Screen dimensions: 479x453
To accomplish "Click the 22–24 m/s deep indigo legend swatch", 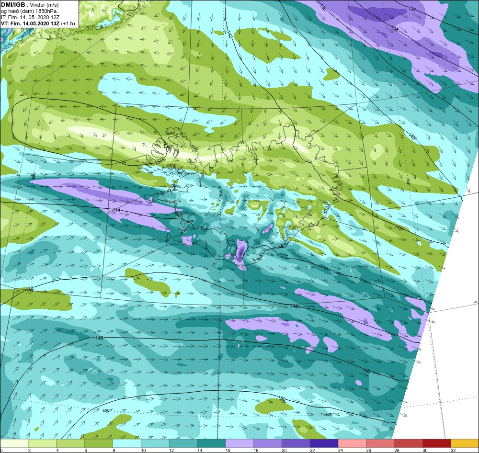I will click(x=324, y=443).
